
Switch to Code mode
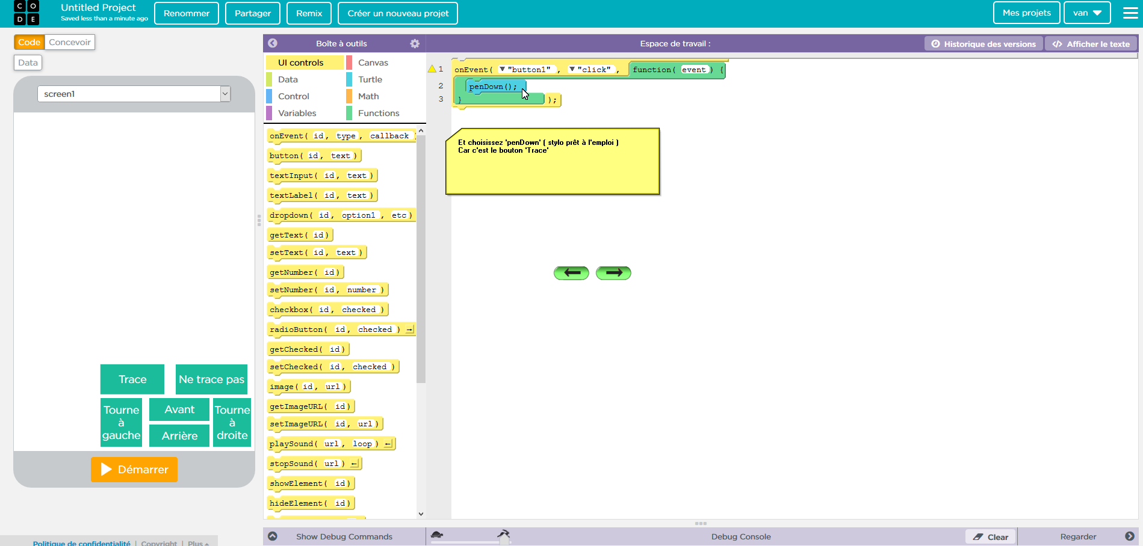29,42
